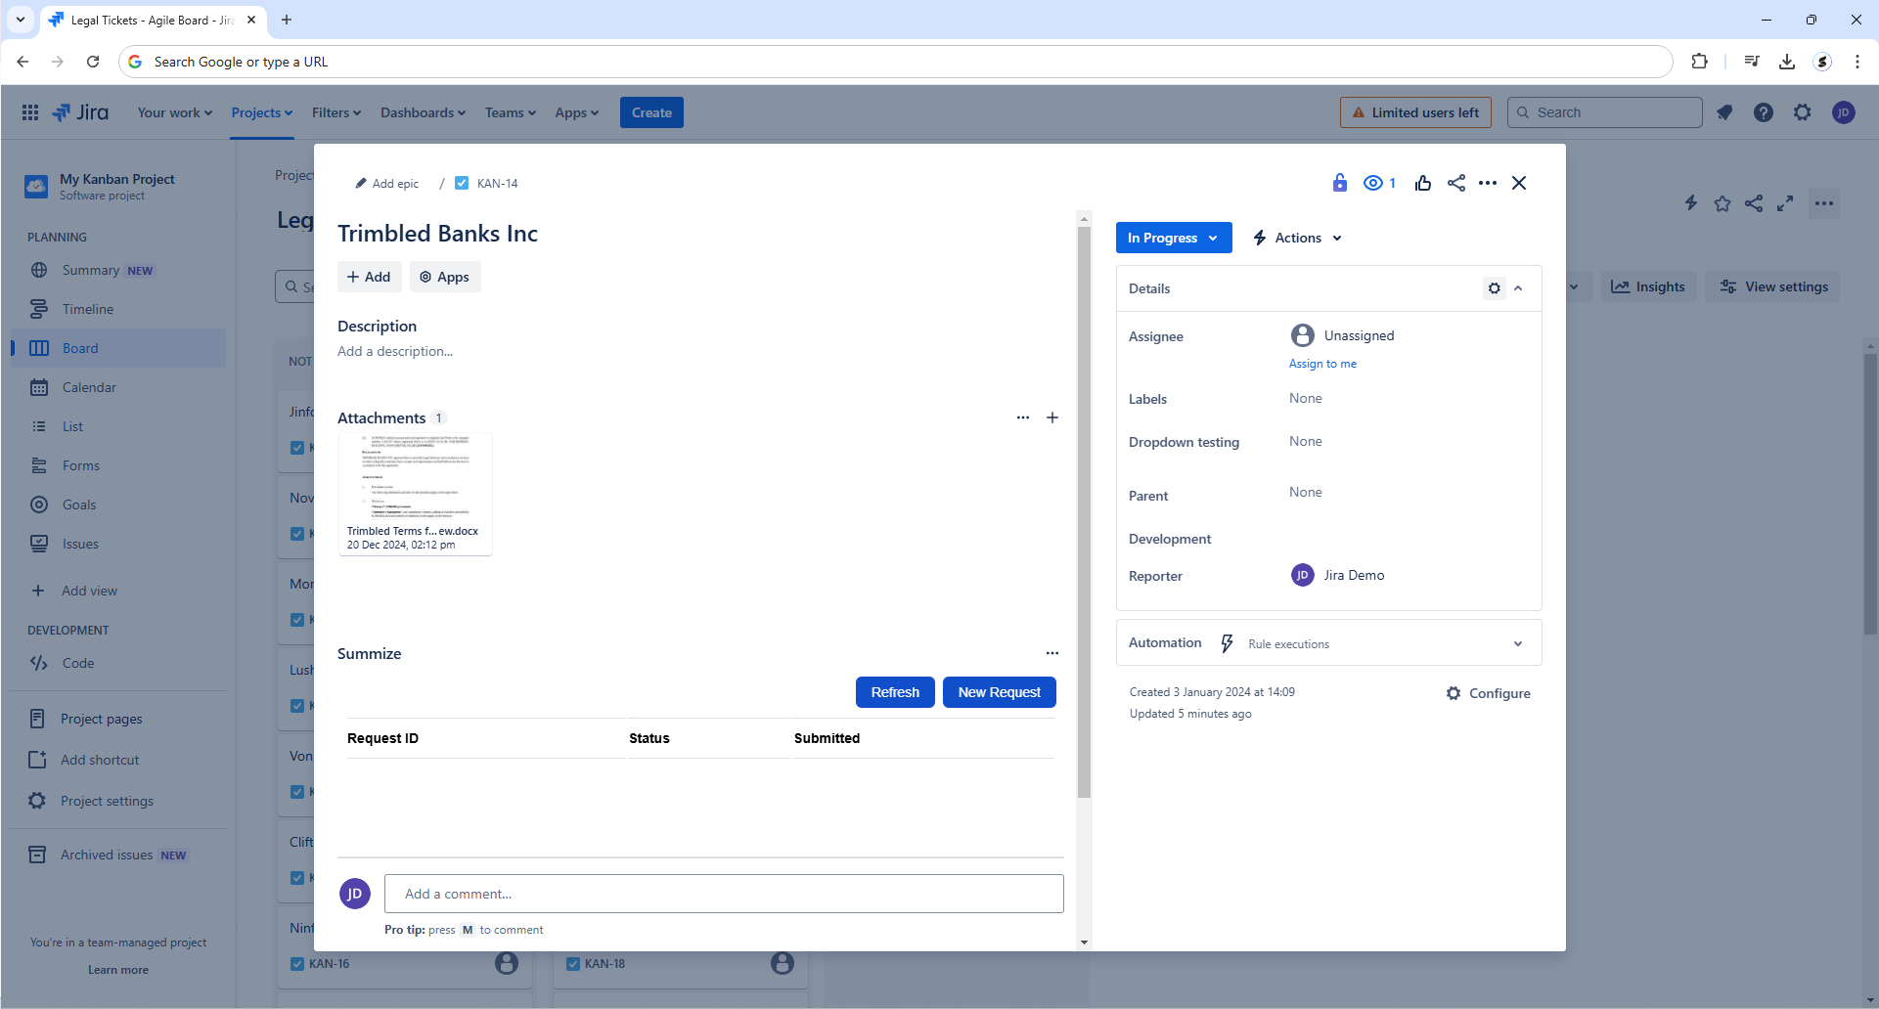
Task: Star the board with the star icon
Action: (1722, 203)
